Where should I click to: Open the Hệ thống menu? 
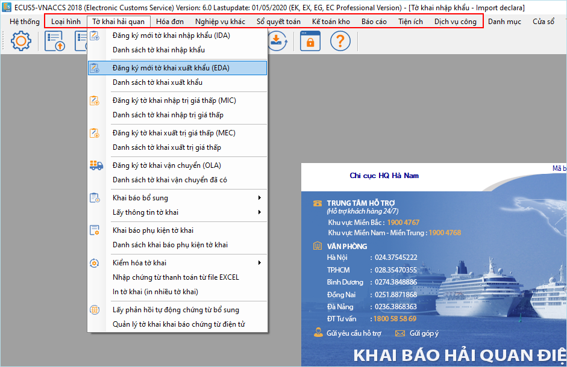pos(25,22)
